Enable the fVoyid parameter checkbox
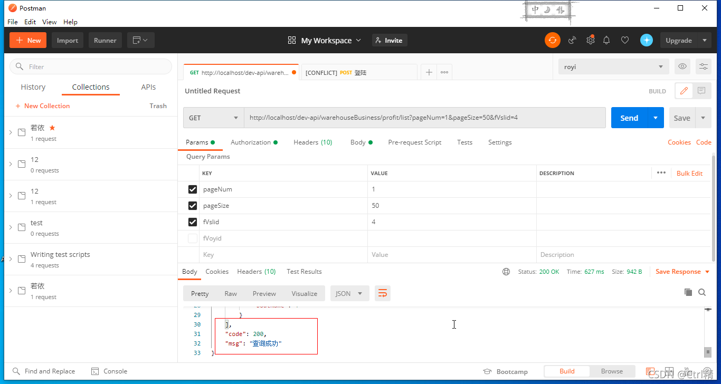Image resolution: width=721 pixels, height=384 pixels. pyautogui.click(x=193, y=238)
